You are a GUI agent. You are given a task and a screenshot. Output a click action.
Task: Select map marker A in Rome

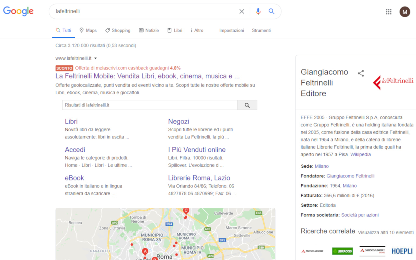click(145, 252)
